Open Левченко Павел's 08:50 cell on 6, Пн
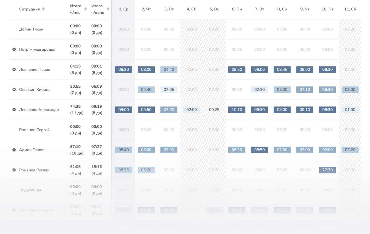This screenshot has width=370, height=234. click(237, 69)
